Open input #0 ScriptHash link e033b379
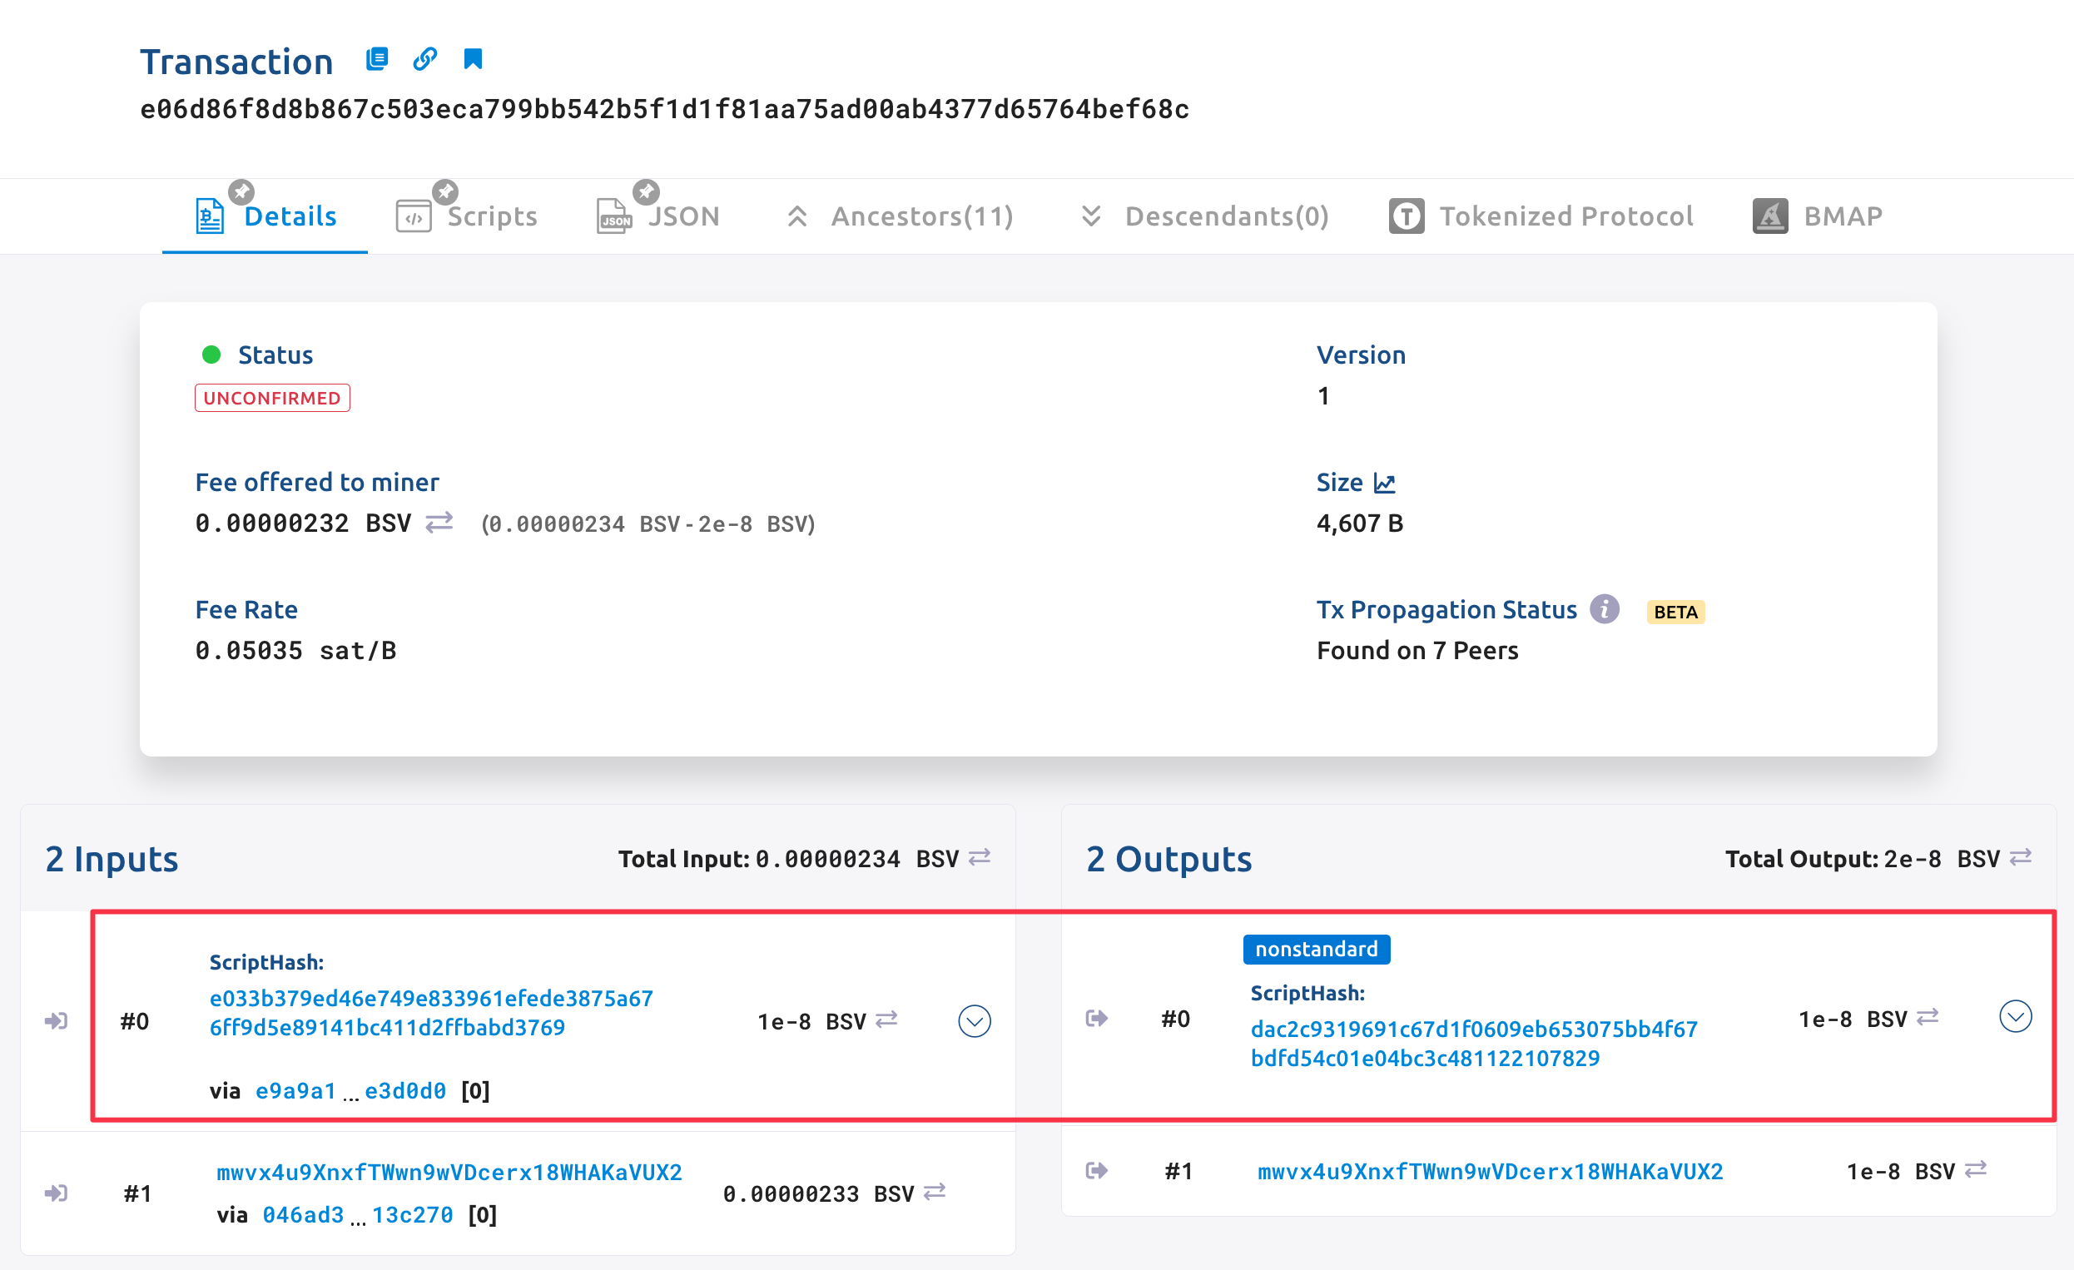This screenshot has width=2074, height=1270. tap(431, 1013)
